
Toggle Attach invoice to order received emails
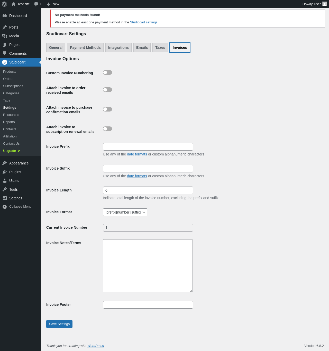tap(107, 90)
